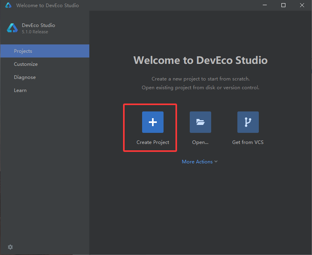Click the 5.1.0 Release version text
312x255 pixels.
35,32
